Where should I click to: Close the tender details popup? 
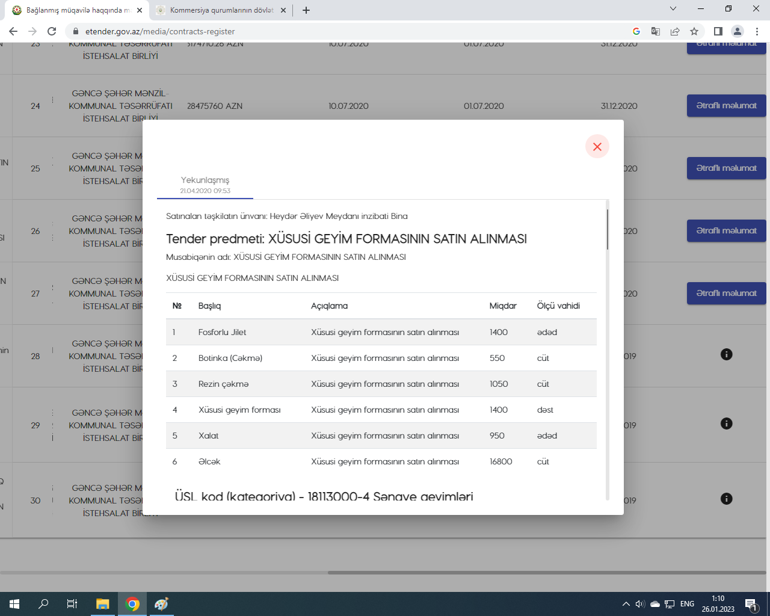coord(597,147)
